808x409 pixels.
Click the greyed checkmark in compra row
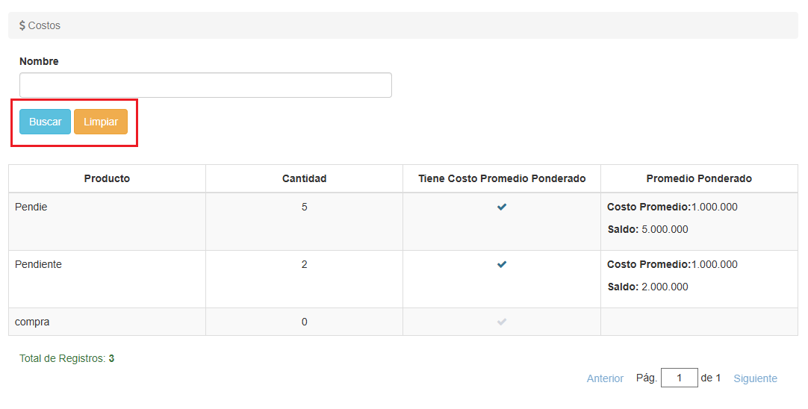502,322
